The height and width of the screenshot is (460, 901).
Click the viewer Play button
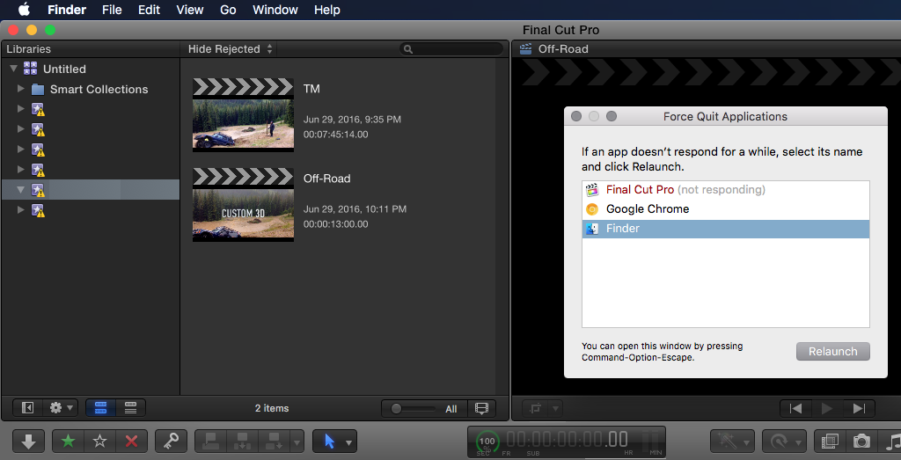point(827,408)
